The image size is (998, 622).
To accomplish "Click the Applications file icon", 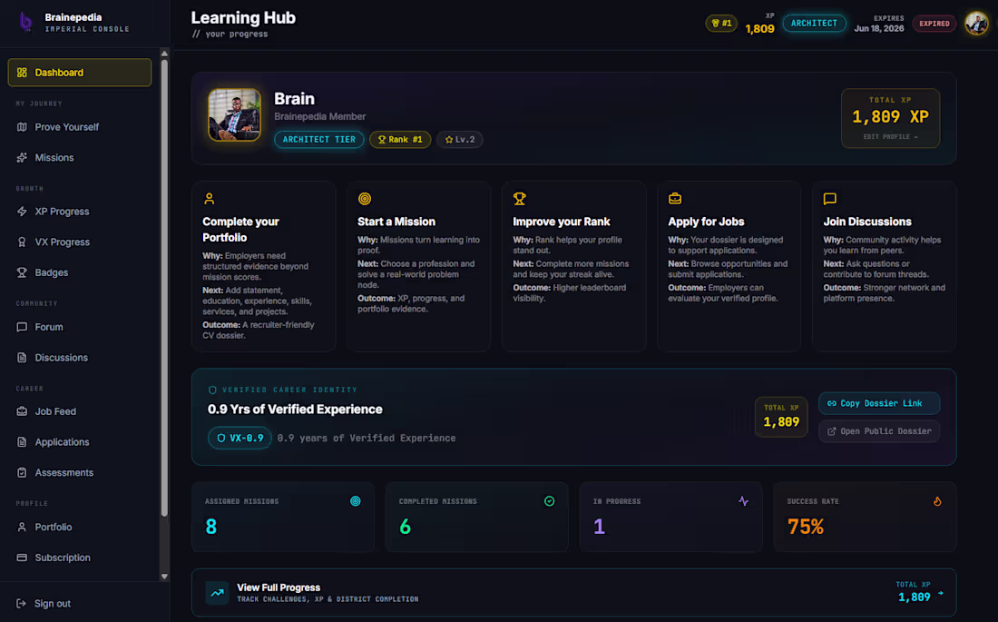I will coord(22,442).
